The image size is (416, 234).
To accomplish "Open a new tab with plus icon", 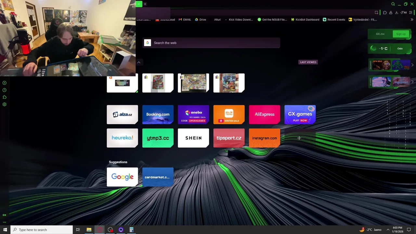I will click(x=145, y=4).
